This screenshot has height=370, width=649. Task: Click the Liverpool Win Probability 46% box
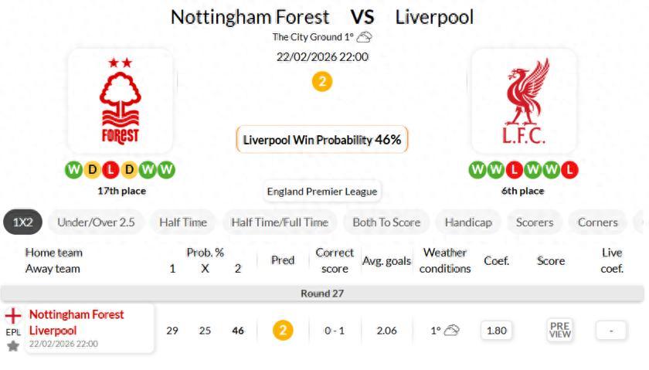pyautogui.click(x=322, y=140)
